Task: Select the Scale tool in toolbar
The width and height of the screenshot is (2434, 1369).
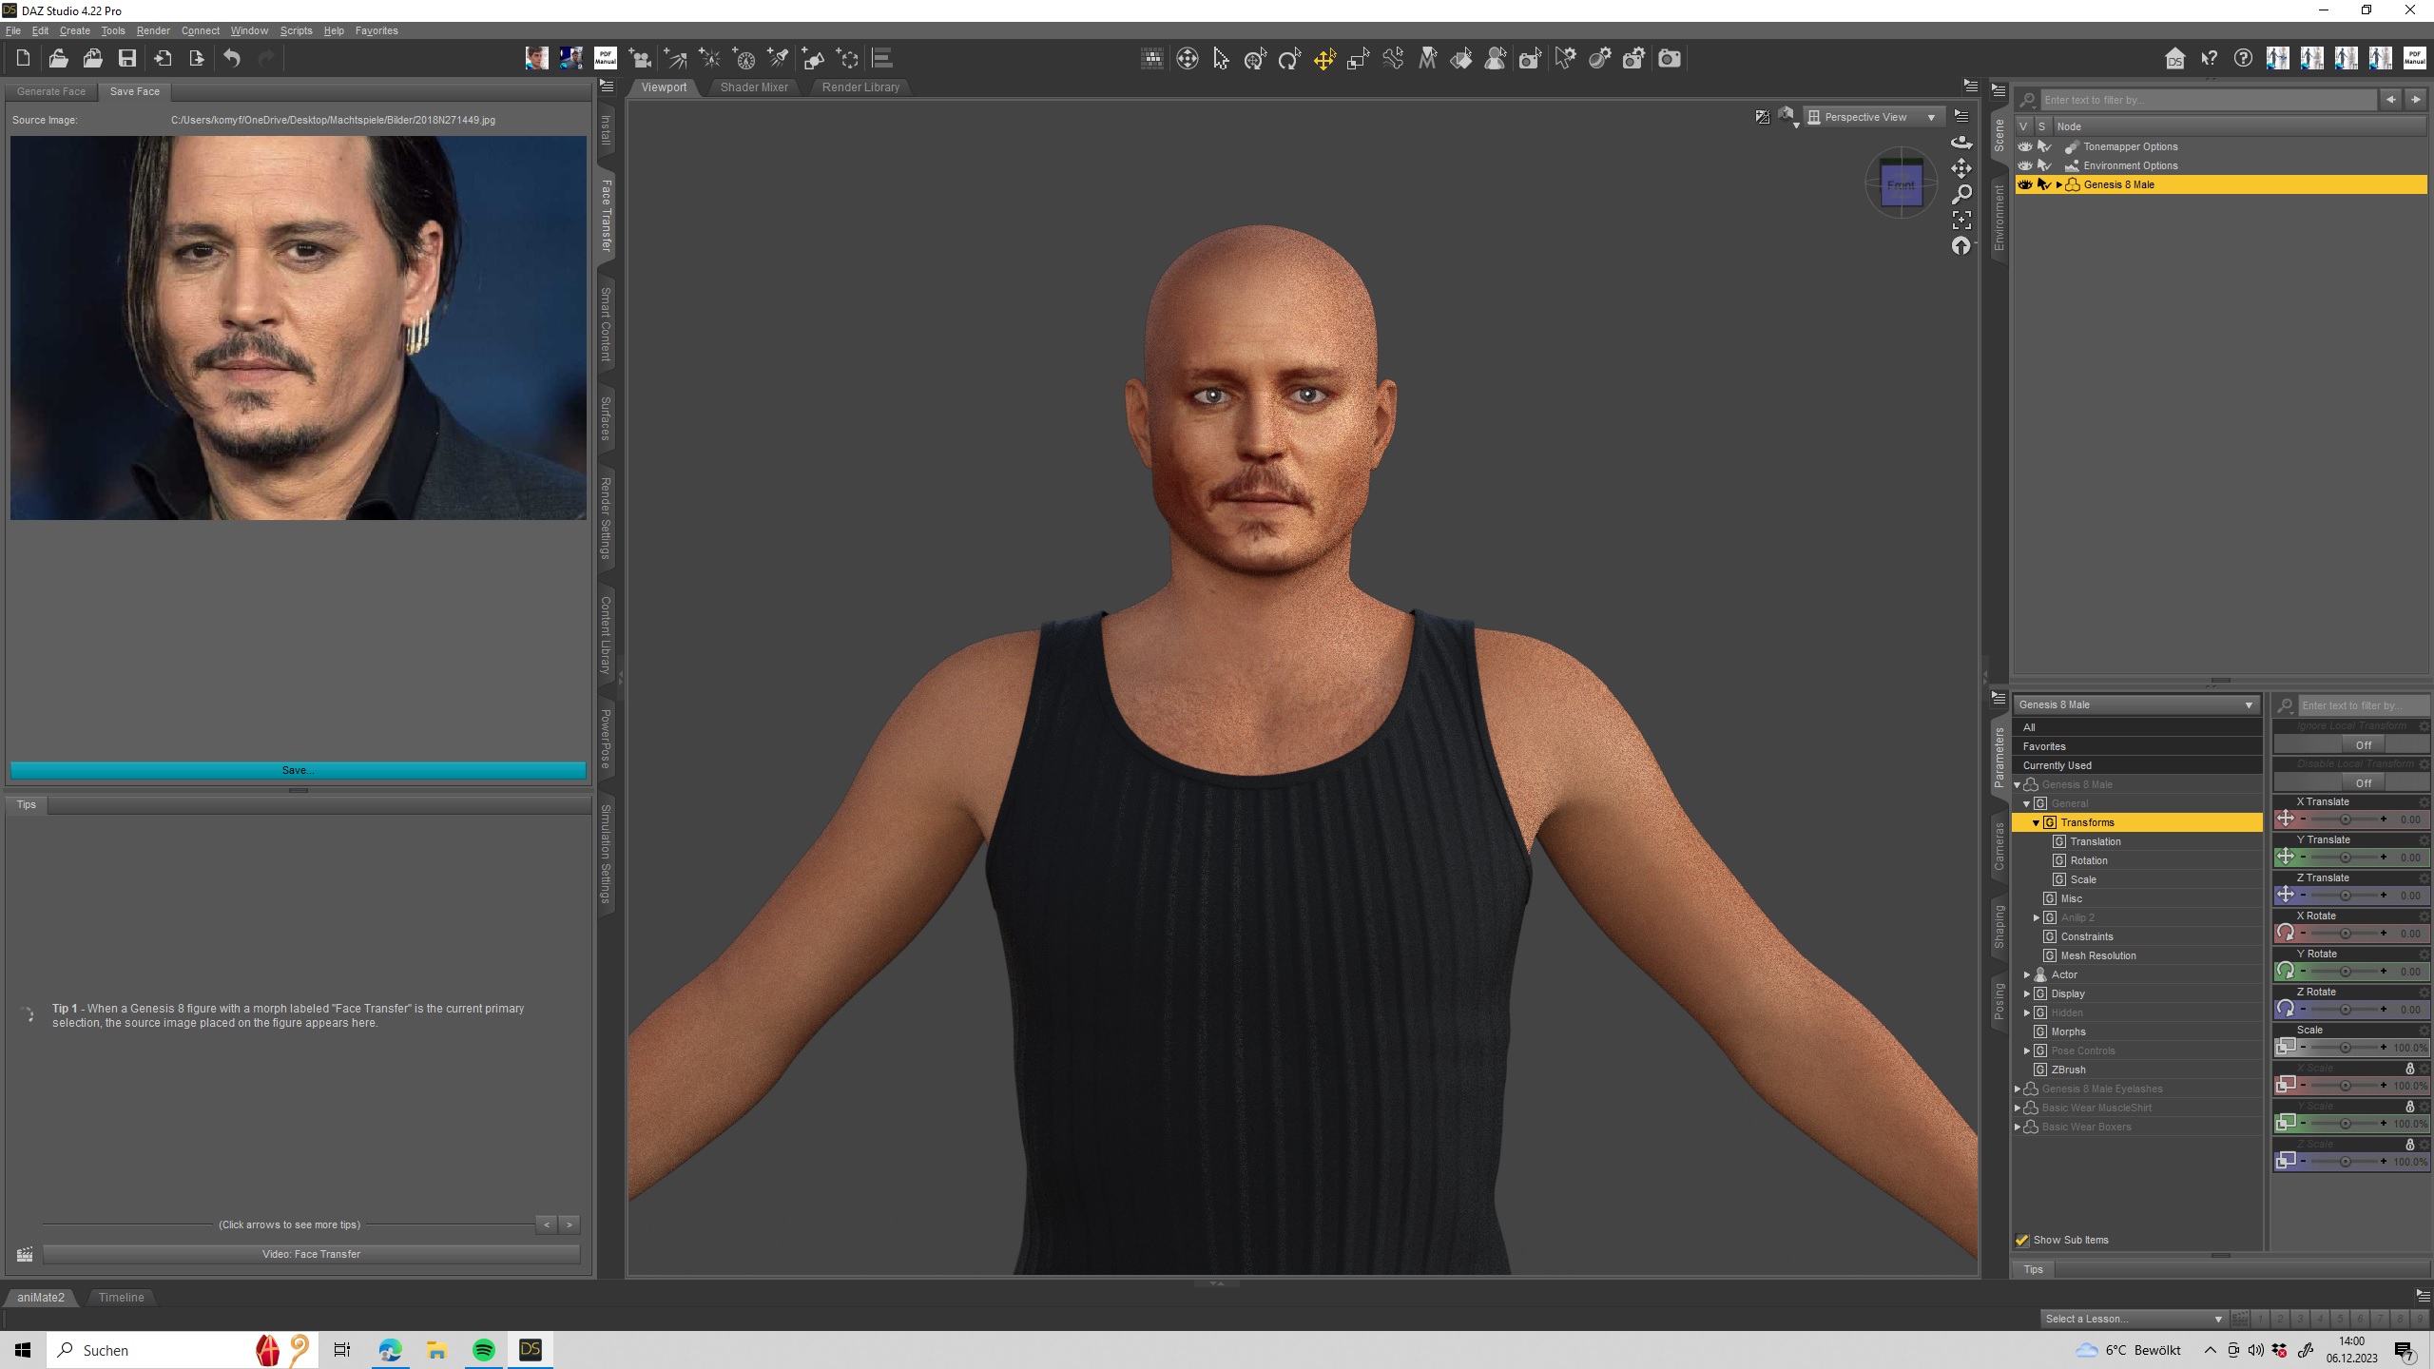Action: (x=1358, y=59)
